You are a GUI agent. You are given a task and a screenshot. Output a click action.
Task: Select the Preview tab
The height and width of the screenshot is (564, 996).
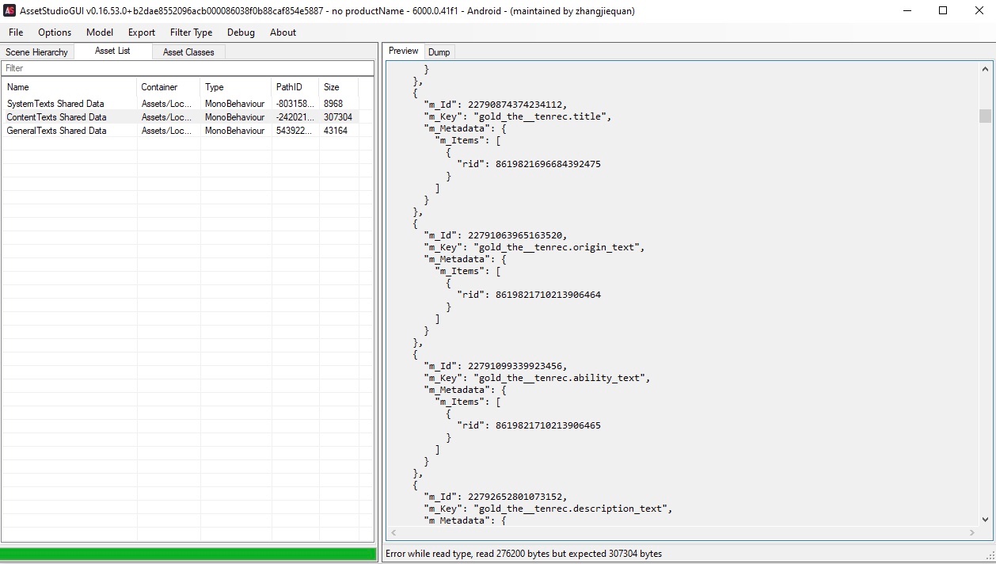pyautogui.click(x=404, y=51)
